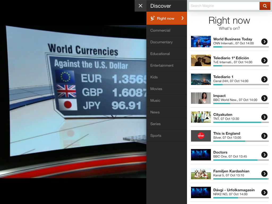
Task: Focus the Search Magine input field
Action: click(224, 6)
